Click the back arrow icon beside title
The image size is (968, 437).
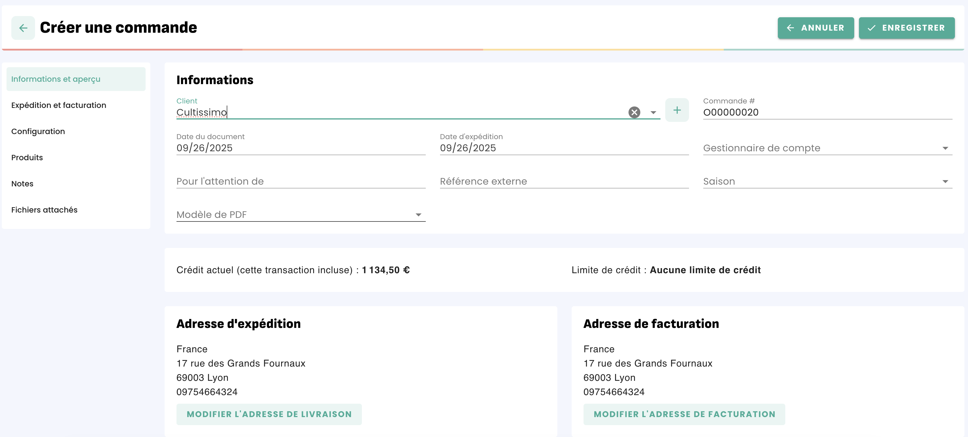(x=23, y=28)
